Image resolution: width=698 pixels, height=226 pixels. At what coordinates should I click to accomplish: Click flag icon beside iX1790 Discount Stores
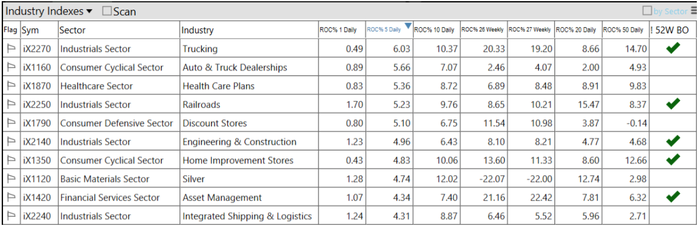click(x=11, y=123)
